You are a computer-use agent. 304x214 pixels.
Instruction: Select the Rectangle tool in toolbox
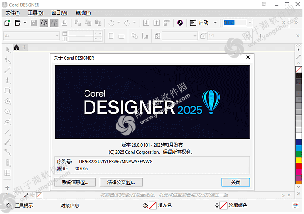8,91
